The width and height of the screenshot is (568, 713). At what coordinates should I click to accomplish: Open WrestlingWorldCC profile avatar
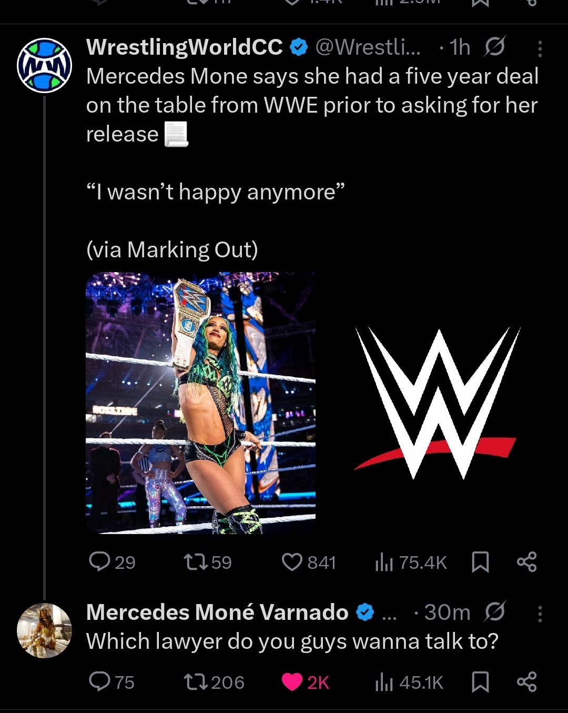pyautogui.click(x=44, y=65)
